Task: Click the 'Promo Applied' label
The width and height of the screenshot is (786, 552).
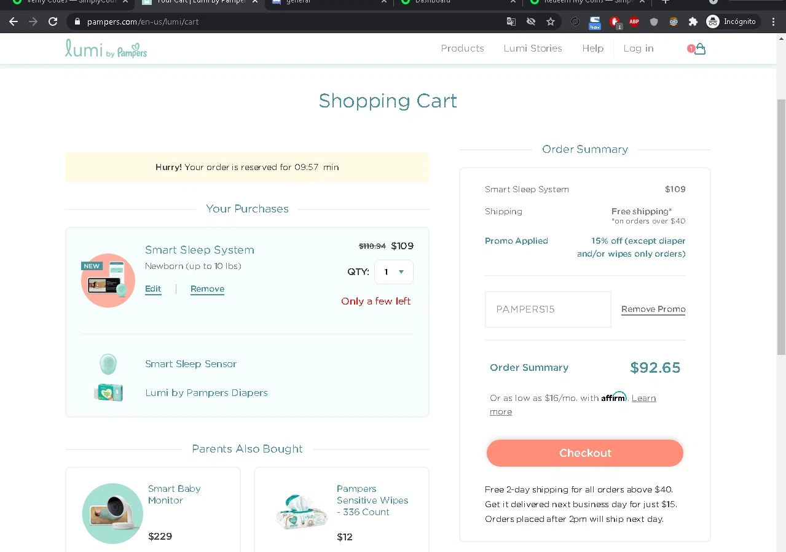Action: pos(516,241)
